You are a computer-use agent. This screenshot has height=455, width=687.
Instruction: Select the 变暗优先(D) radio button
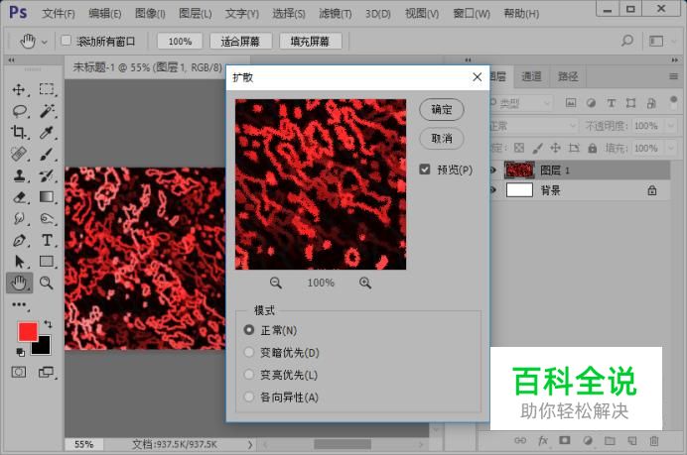click(249, 352)
